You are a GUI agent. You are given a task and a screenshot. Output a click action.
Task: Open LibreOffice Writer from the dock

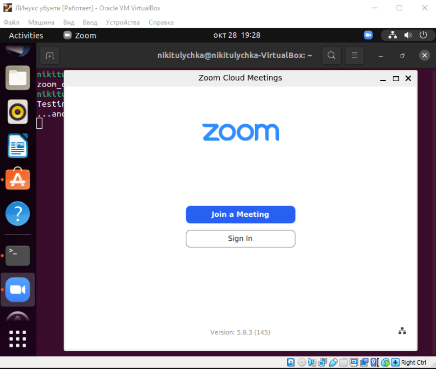pos(18,146)
